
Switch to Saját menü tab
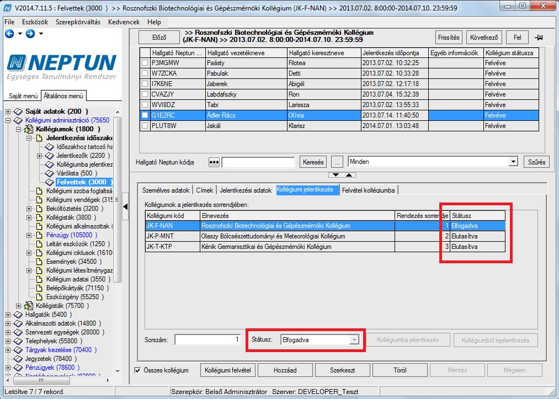pos(23,96)
